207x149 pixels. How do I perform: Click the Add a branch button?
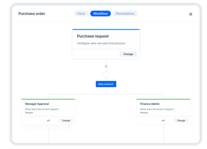106,84
